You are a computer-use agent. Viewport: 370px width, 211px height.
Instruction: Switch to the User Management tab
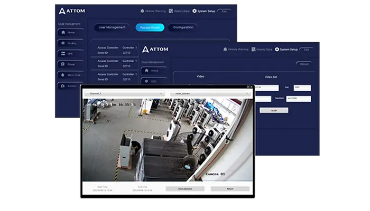click(112, 27)
